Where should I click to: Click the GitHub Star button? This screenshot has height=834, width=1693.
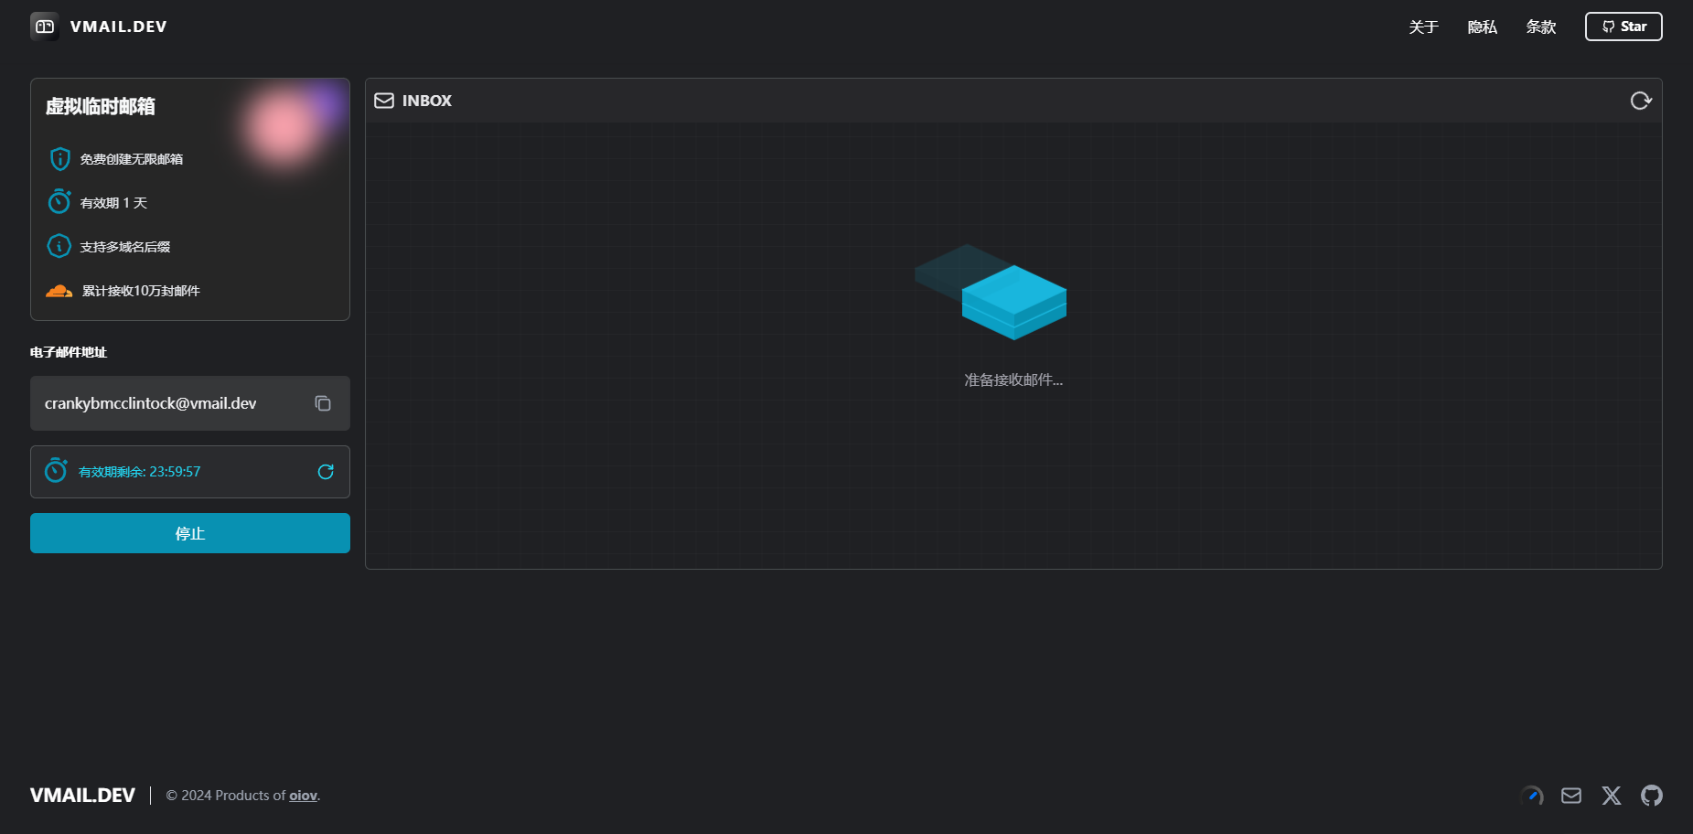coord(1623,27)
